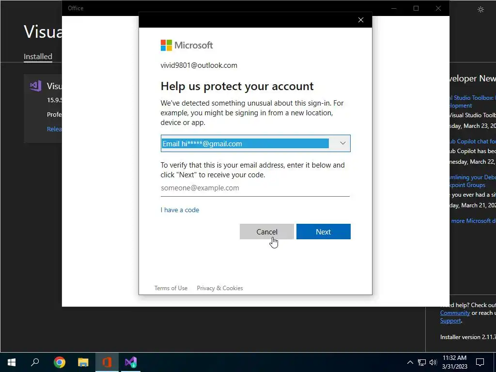
Task: Open File Explorer from the taskbar
Action: tap(83, 362)
